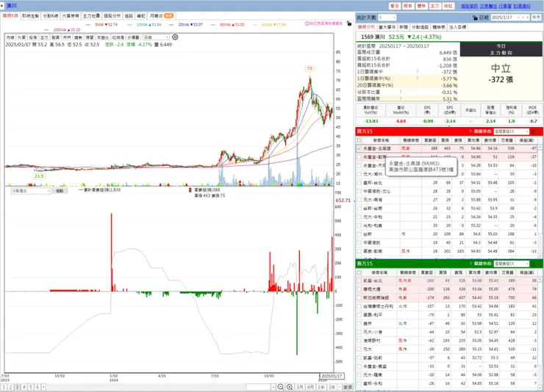
Task: Click 台灣摩根士丹利 seller row name
Action: click(378, 306)
